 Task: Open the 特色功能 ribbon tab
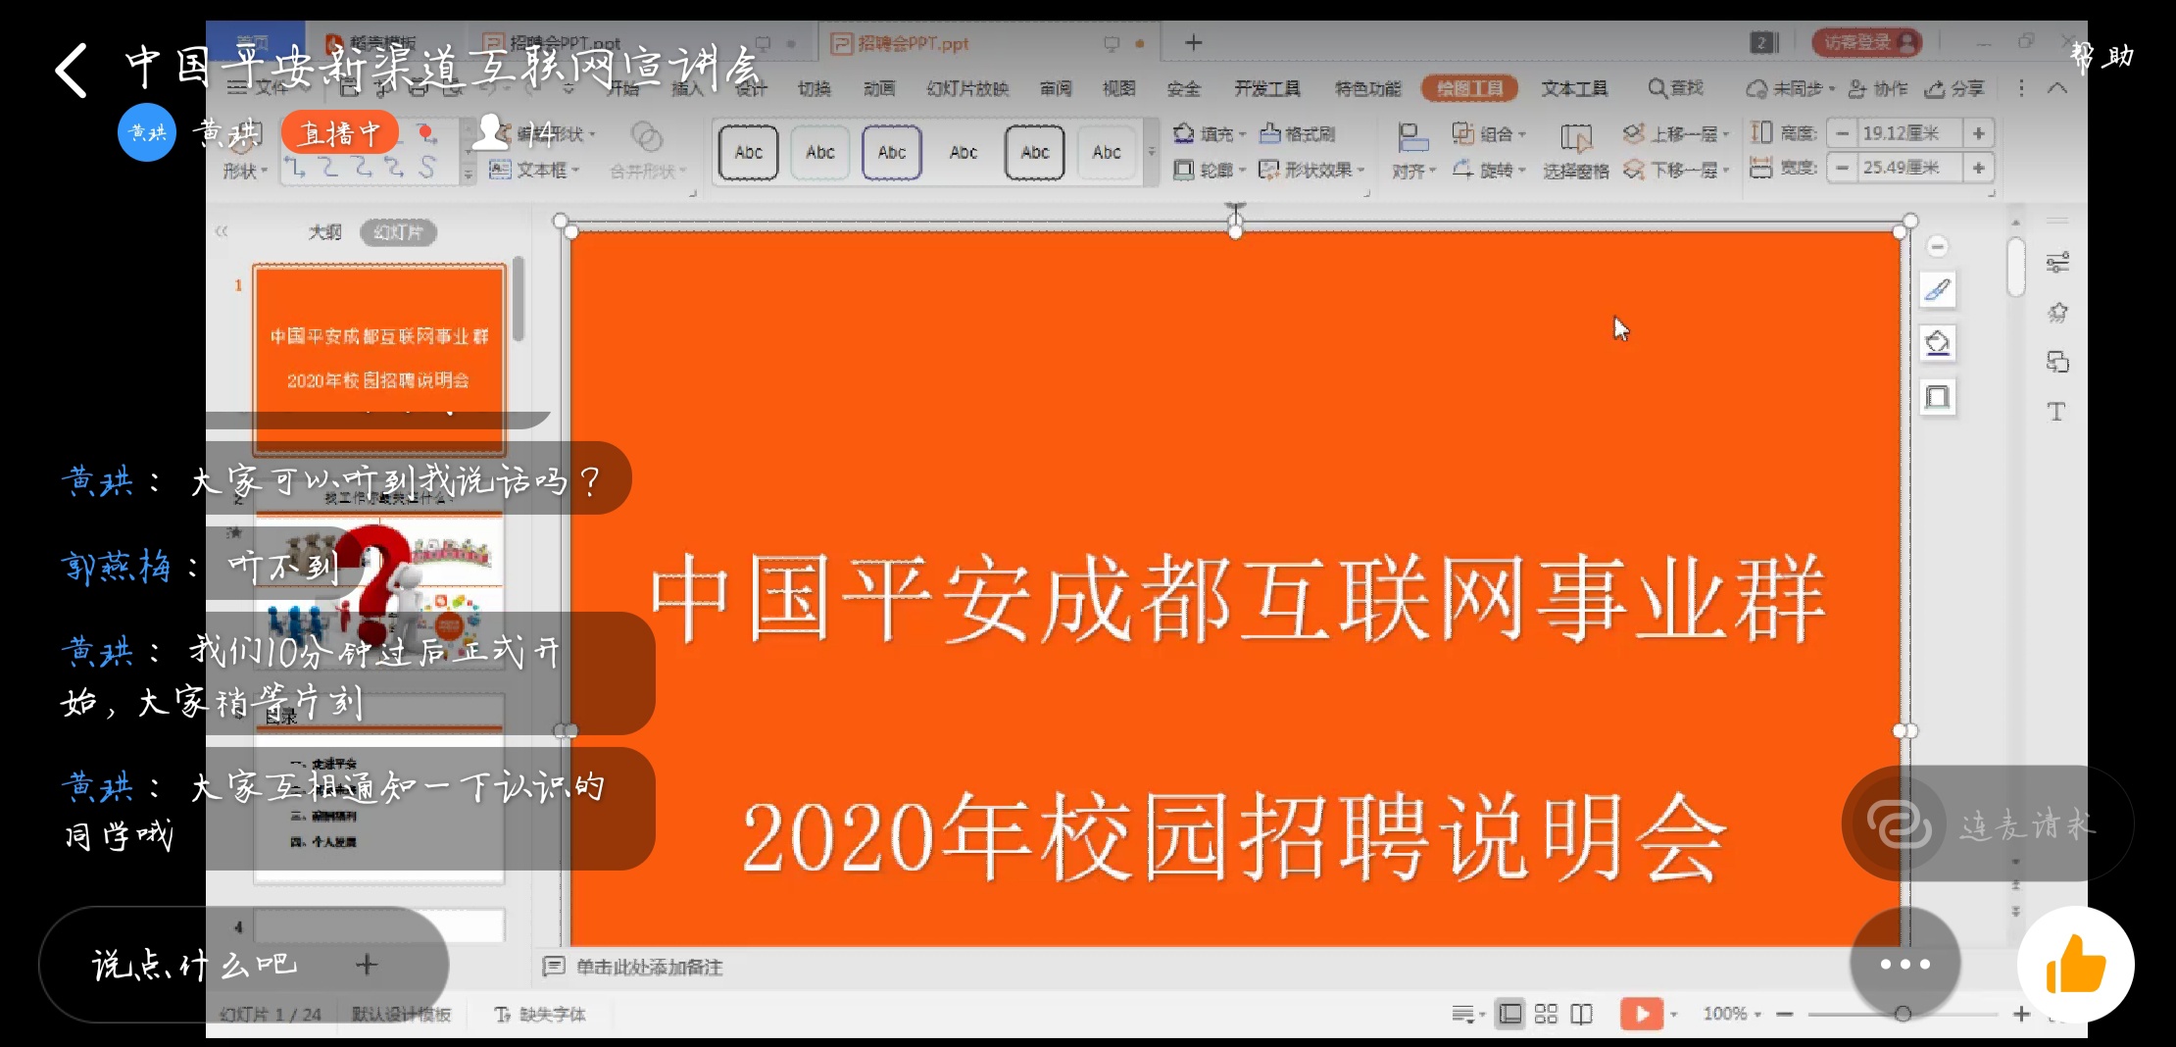1367,88
